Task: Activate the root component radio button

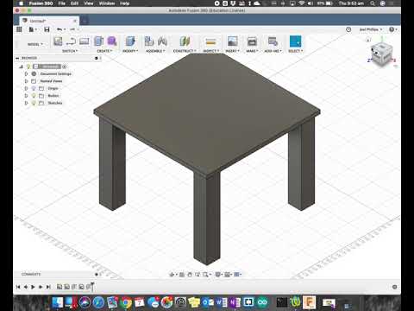Action: click(x=65, y=67)
